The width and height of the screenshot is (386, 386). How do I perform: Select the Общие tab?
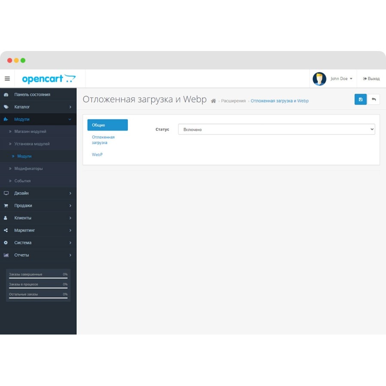pos(108,125)
